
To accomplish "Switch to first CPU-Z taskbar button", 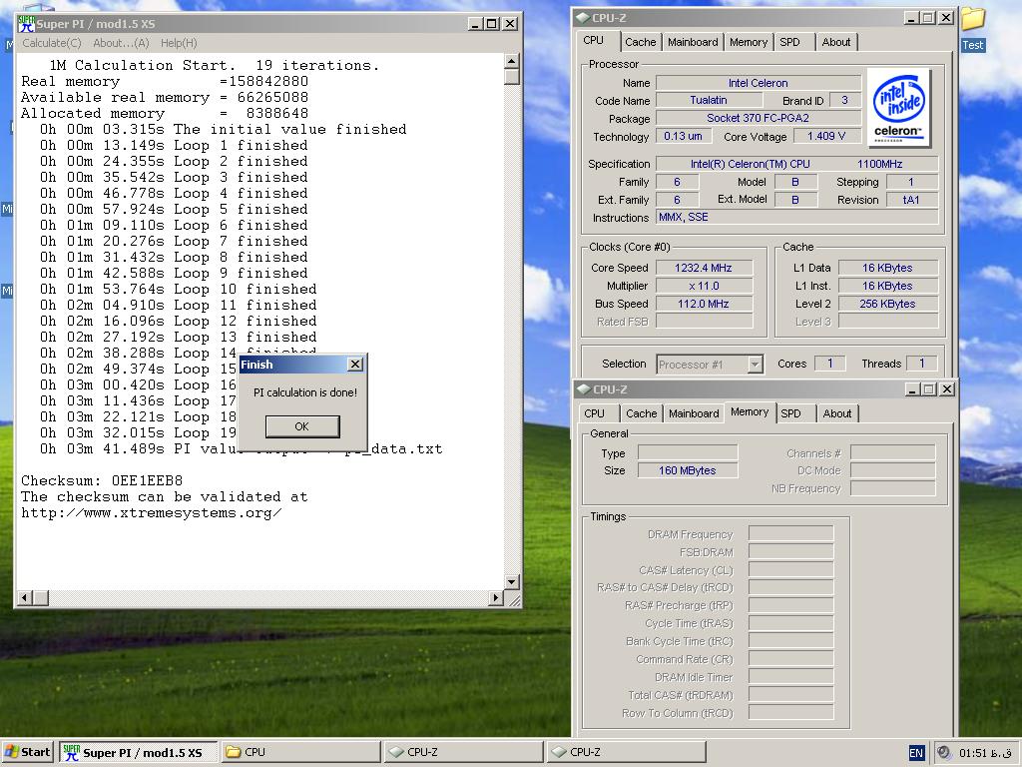I will tap(463, 752).
